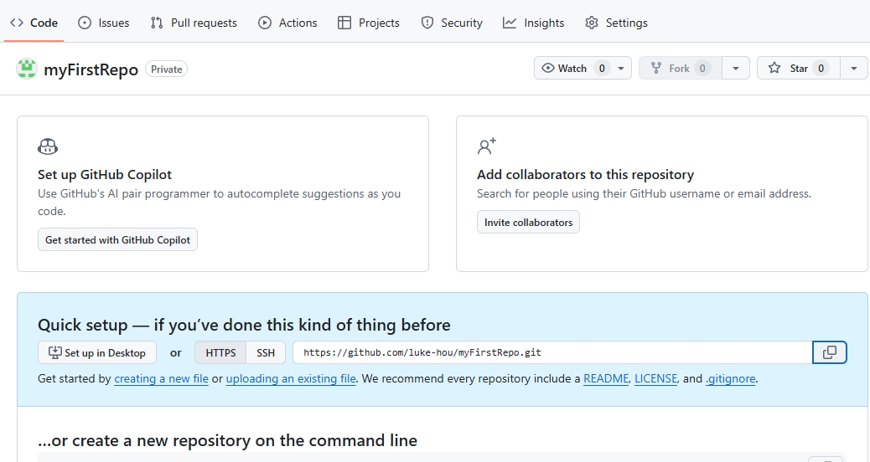This screenshot has width=870, height=462.
Task: Click the Copilot icon in setup card
Action: (x=48, y=146)
